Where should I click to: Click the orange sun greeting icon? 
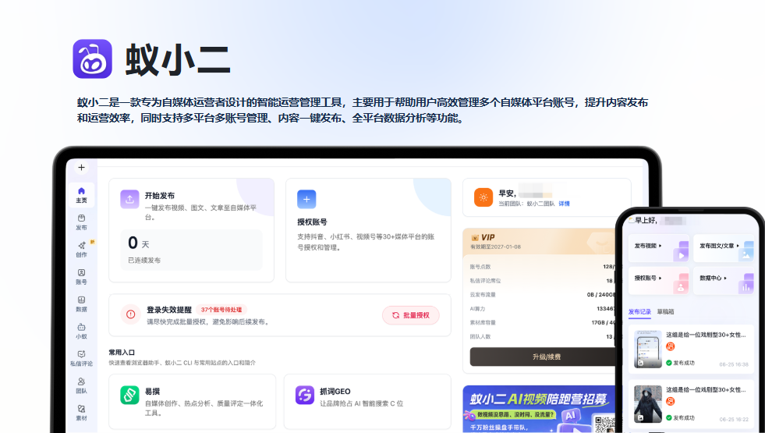pyautogui.click(x=483, y=197)
